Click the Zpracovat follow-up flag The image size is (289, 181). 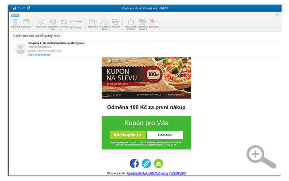153,22
